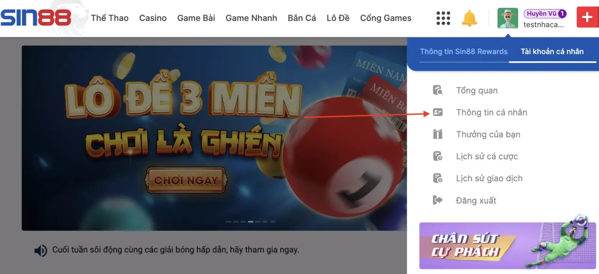599x274 pixels.
Task: Click the red plus deposit button
Action: (x=587, y=18)
